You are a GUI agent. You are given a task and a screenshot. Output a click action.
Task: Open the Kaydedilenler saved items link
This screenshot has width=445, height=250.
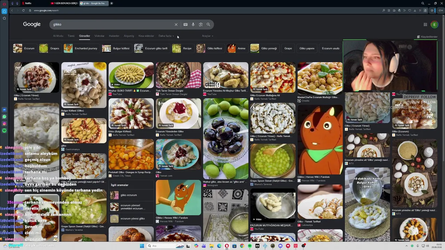pos(427,37)
